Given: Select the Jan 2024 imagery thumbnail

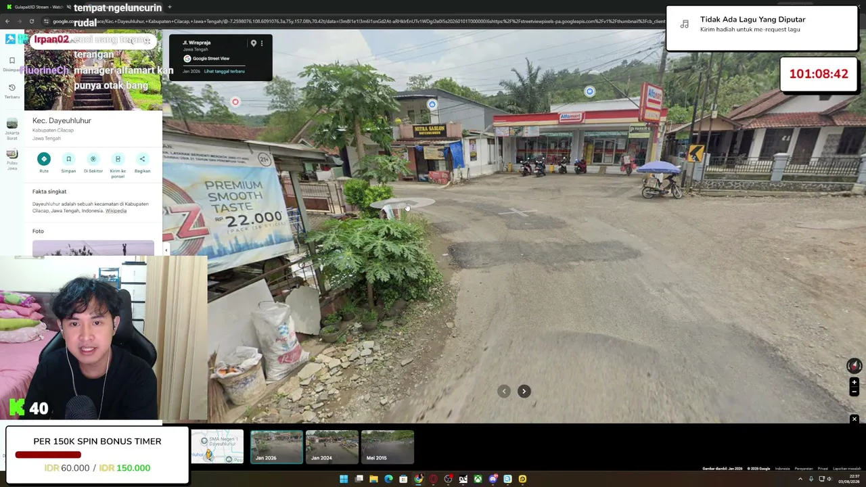Looking at the screenshot, I should (332, 447).
